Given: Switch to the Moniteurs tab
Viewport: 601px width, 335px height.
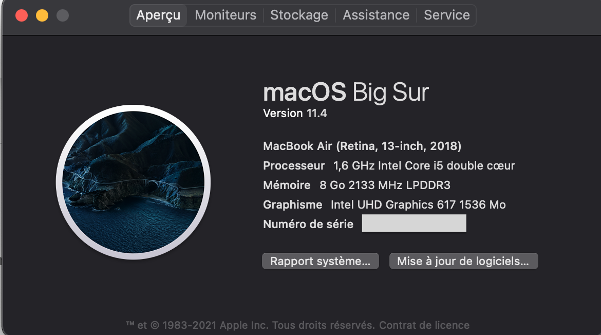Looking at the screenshot, I should (226, 15).
